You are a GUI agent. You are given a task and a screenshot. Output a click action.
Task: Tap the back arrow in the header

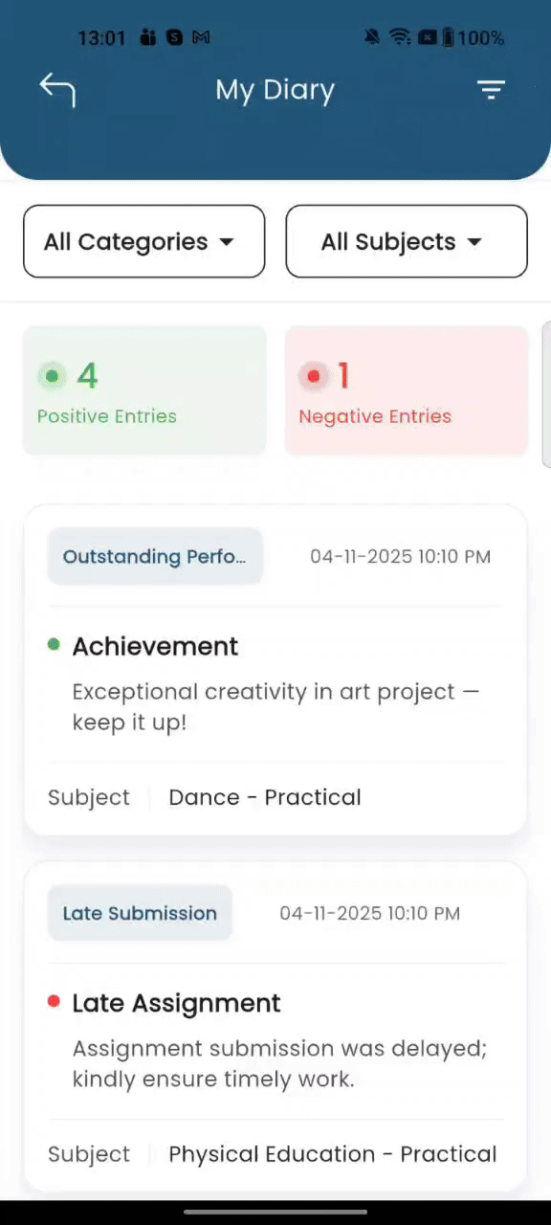coord(56,89)
